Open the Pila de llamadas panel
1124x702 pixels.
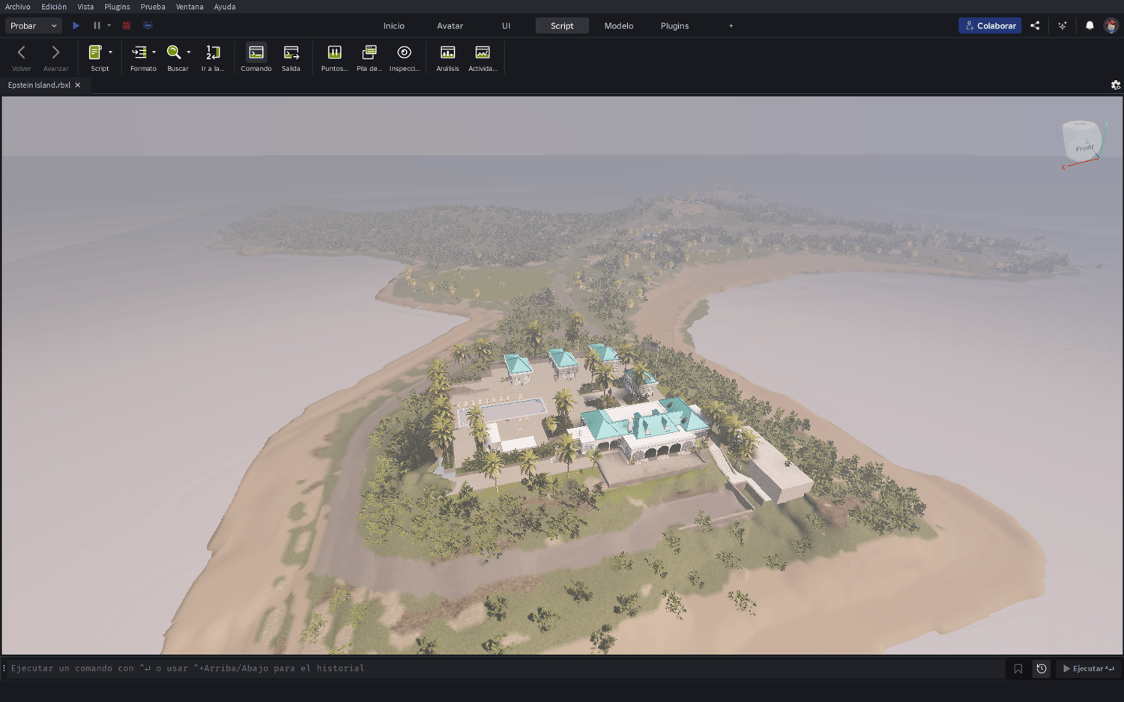[369, 58]
